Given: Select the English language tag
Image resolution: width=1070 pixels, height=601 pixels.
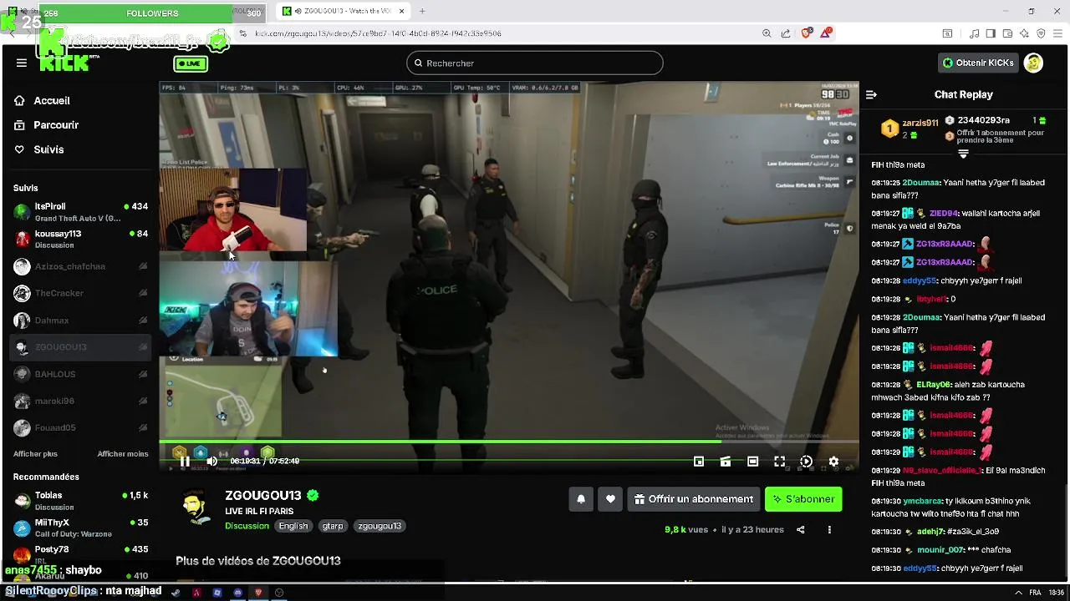Looking at the screenshot, I should click(x=293, y=526).
